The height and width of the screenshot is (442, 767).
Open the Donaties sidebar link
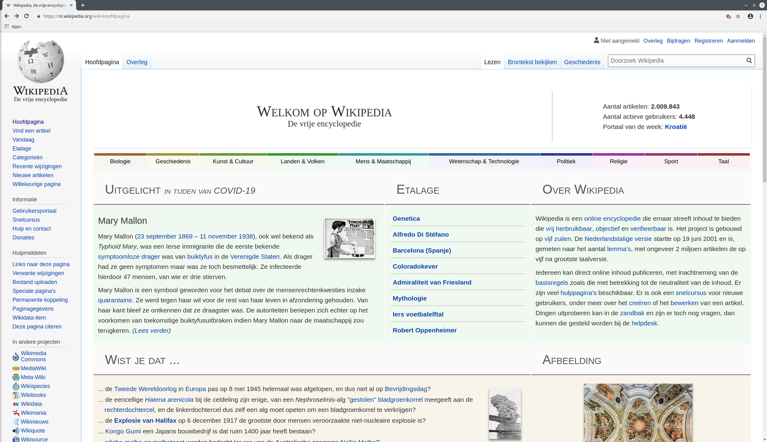[23, 237]
